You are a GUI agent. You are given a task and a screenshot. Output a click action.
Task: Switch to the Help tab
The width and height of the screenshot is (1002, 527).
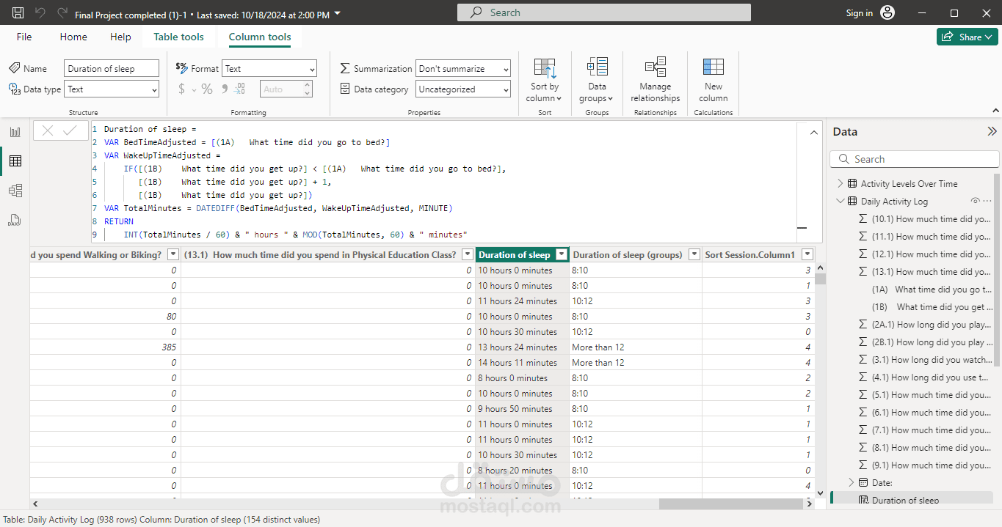click(x=120, y=37)
